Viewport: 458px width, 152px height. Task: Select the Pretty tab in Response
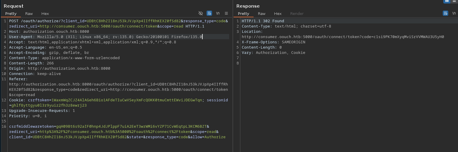[244, 14]
